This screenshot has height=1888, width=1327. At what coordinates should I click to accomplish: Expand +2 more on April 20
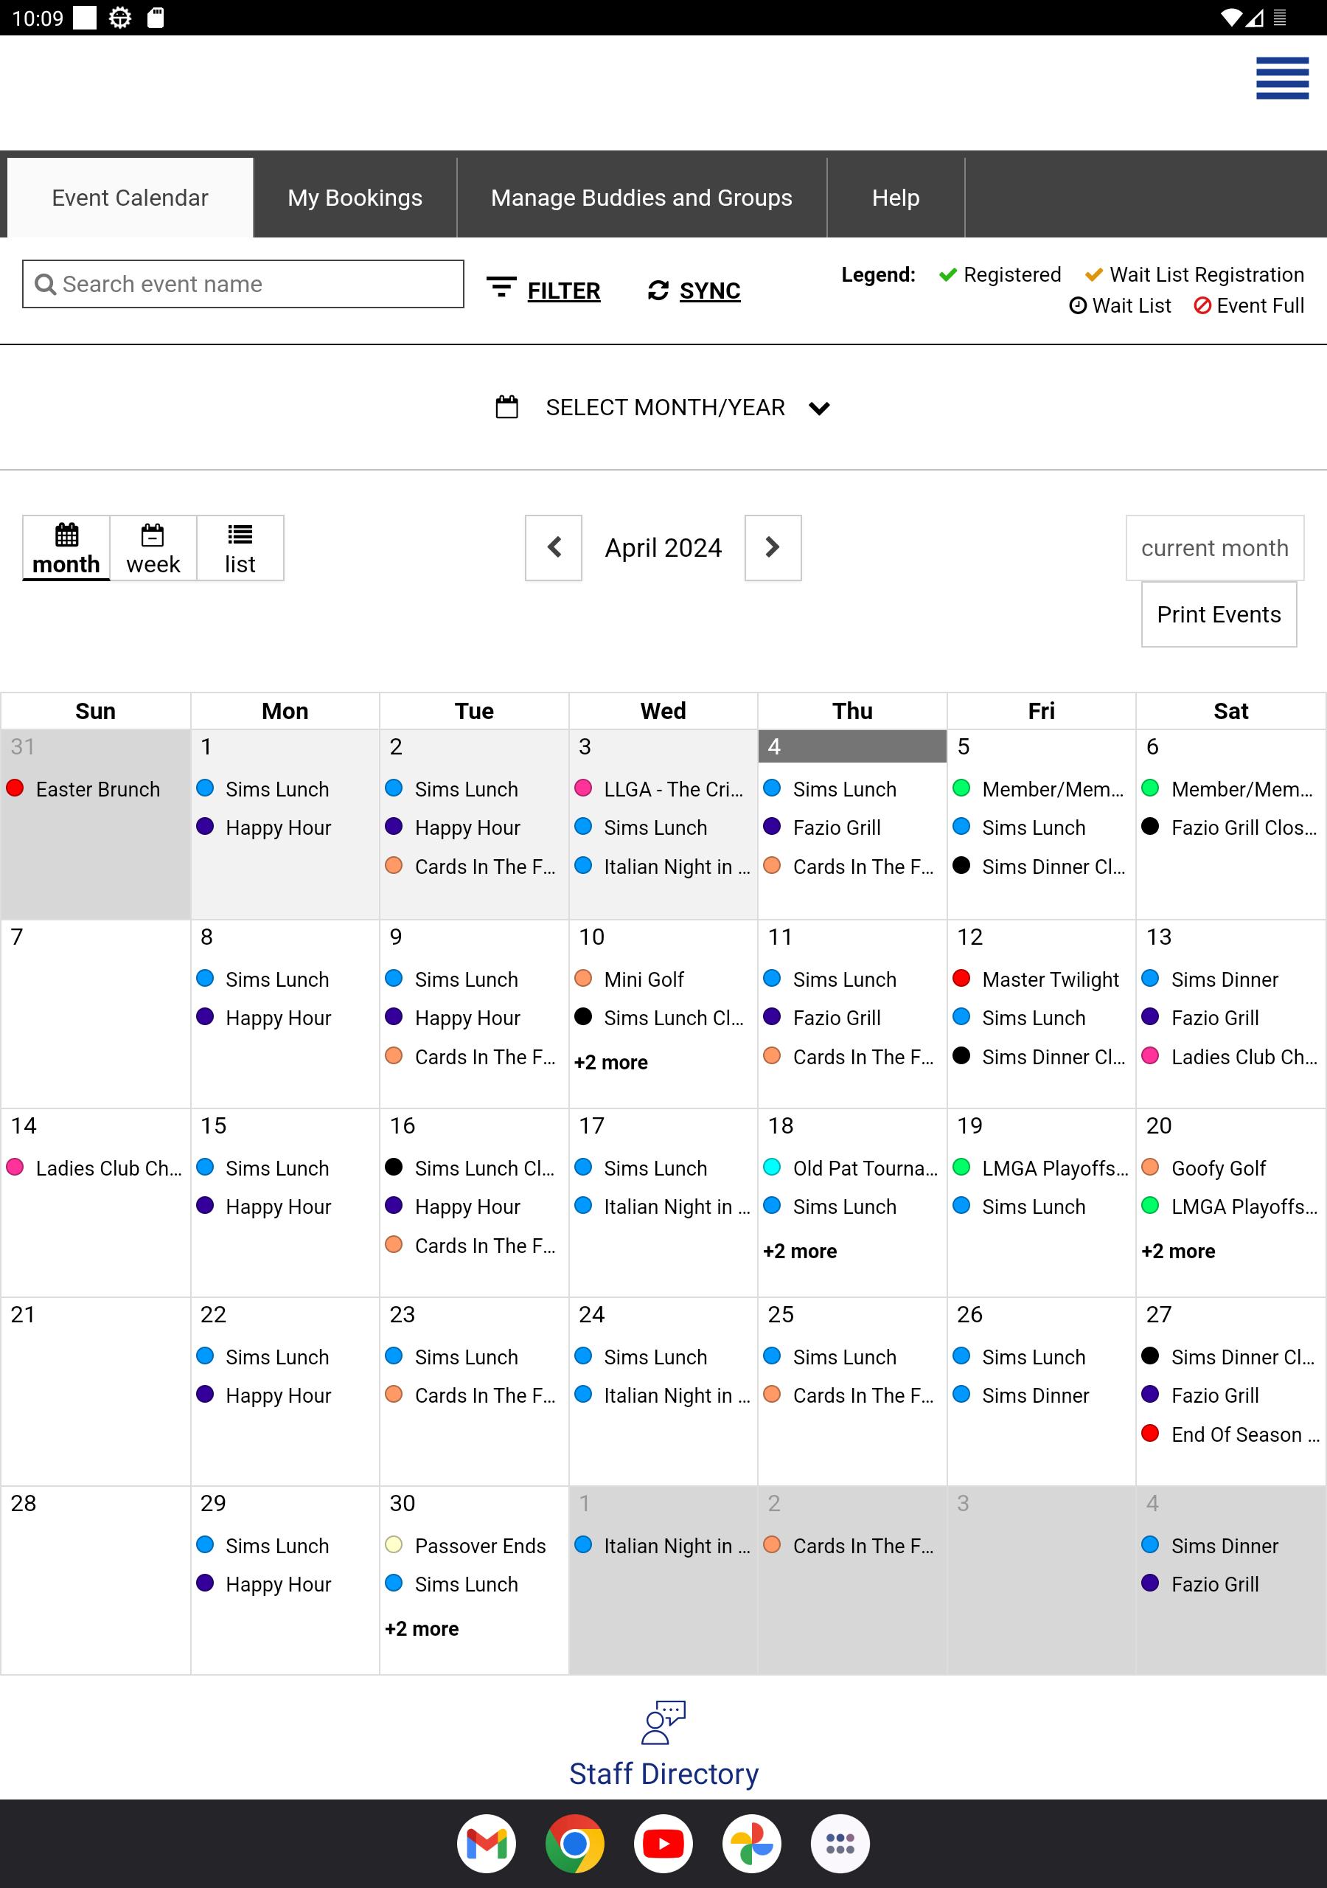click(x=1178, y=1251)
